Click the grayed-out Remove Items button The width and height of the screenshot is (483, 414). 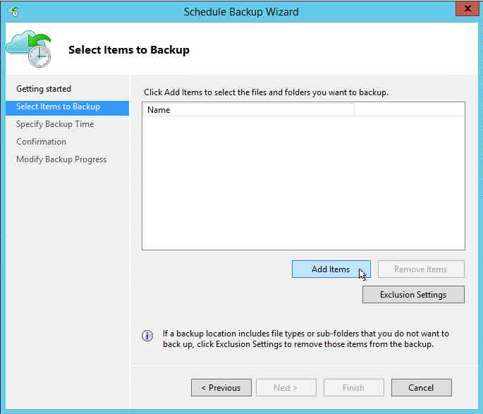point(421,269)
